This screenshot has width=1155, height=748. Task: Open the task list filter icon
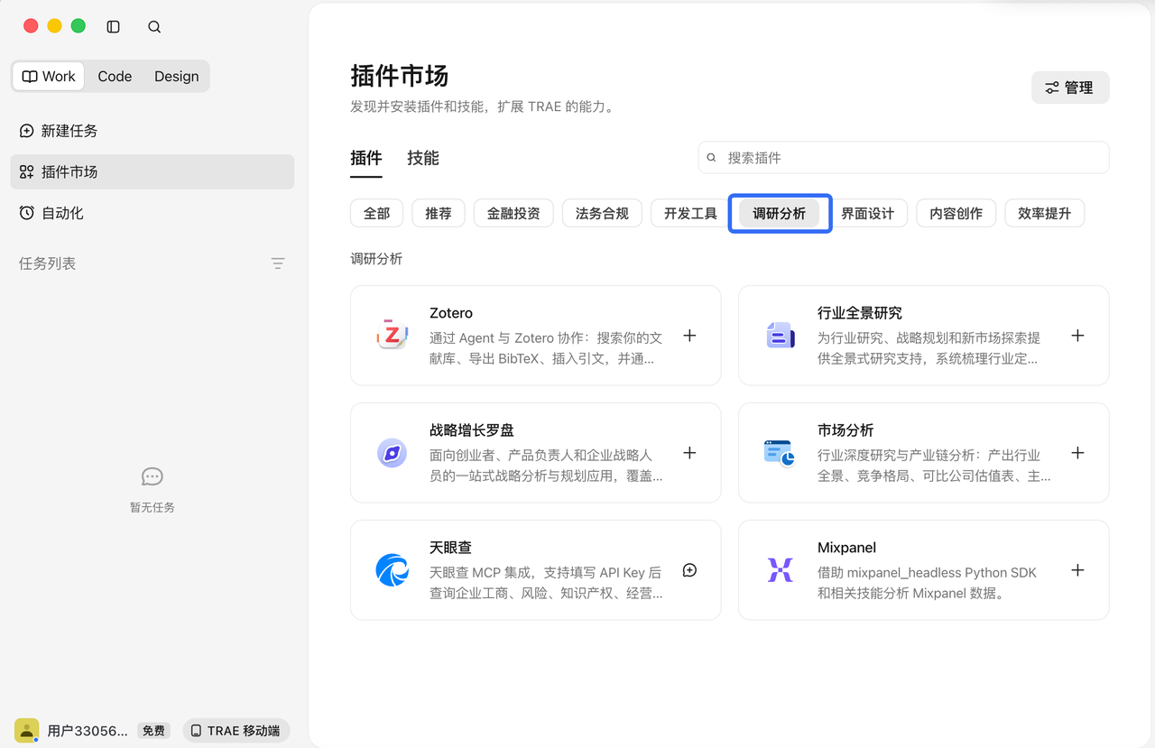(278, 263)
